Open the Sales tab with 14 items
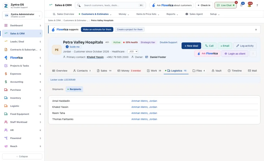Image resolution: width=264 pixels, height=161 pixels. (104, 71)
